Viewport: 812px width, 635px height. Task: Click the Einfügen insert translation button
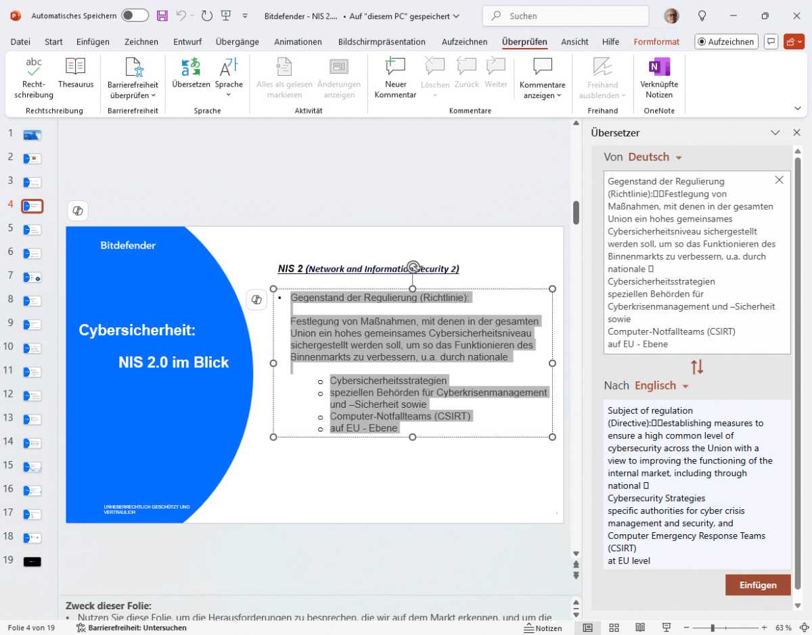click(x=758, y=585)
